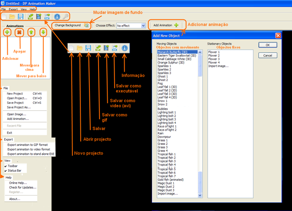The width and height of the screenshot is (292, 211).
Task: Click the key Register icon in main toolbar
Action: tap(65, 17)
